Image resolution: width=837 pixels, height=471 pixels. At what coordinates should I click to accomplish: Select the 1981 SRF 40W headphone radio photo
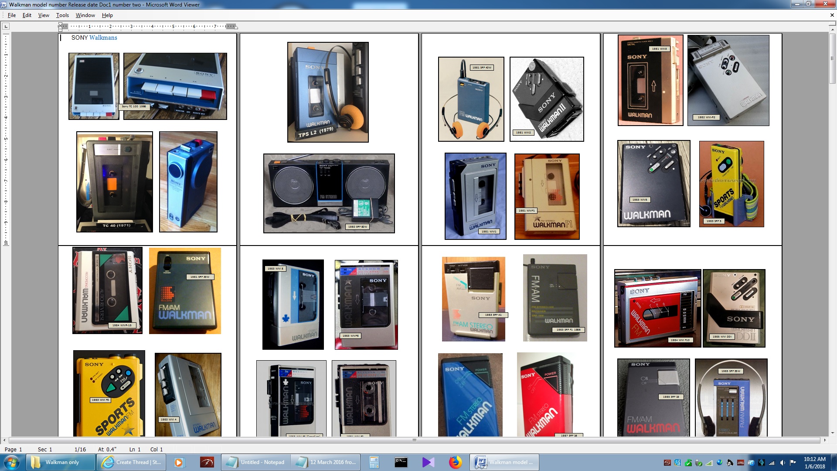pos(471,99)
